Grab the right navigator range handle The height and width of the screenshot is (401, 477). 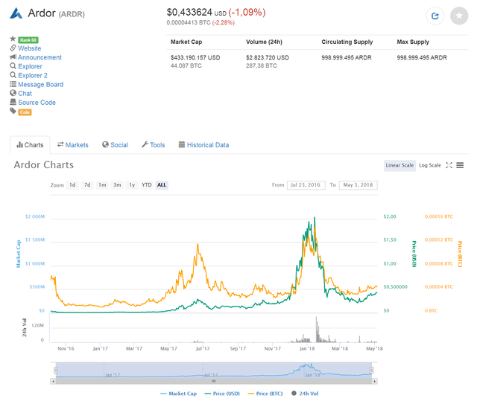[371, 370]
